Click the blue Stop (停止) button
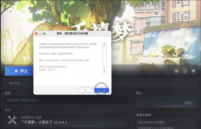The image size is (201, 129). tap(19, 71)
